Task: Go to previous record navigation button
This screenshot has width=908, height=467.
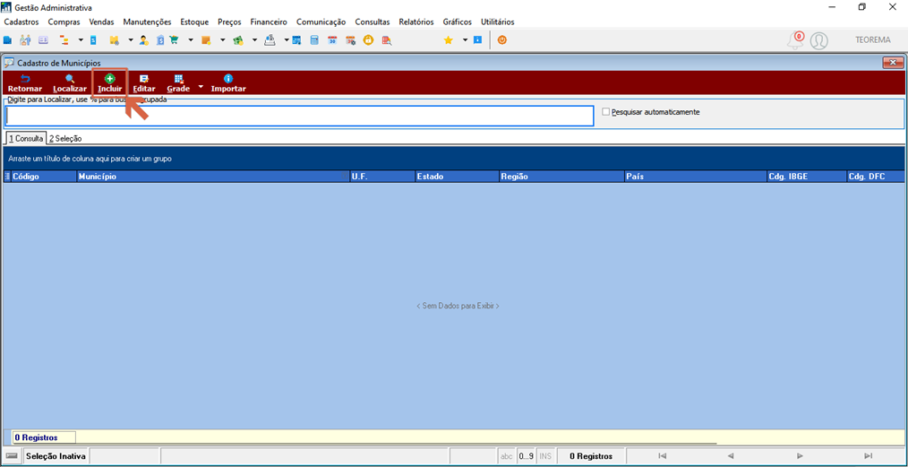Action: [x=731, y=456]
